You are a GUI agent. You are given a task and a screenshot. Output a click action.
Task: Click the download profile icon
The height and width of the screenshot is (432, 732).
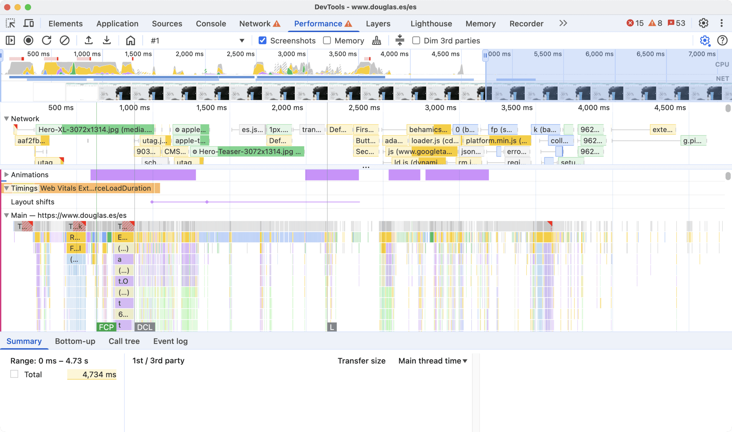click(x=107, y=41)
